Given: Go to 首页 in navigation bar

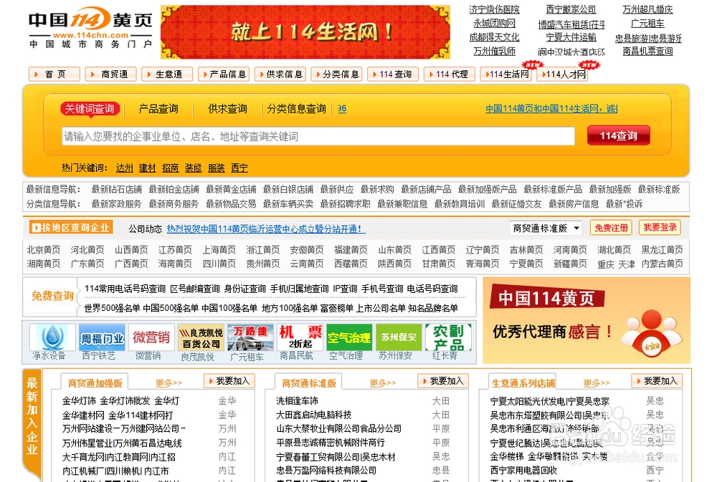Looking at the screenshot, I should click(x=54, y=74).
